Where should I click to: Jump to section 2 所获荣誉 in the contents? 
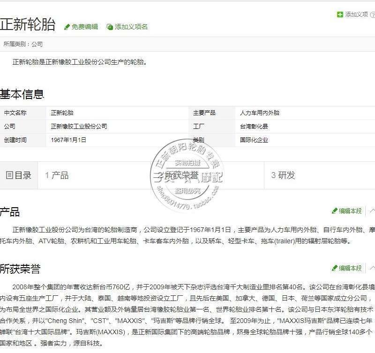[x=178, y=175]
